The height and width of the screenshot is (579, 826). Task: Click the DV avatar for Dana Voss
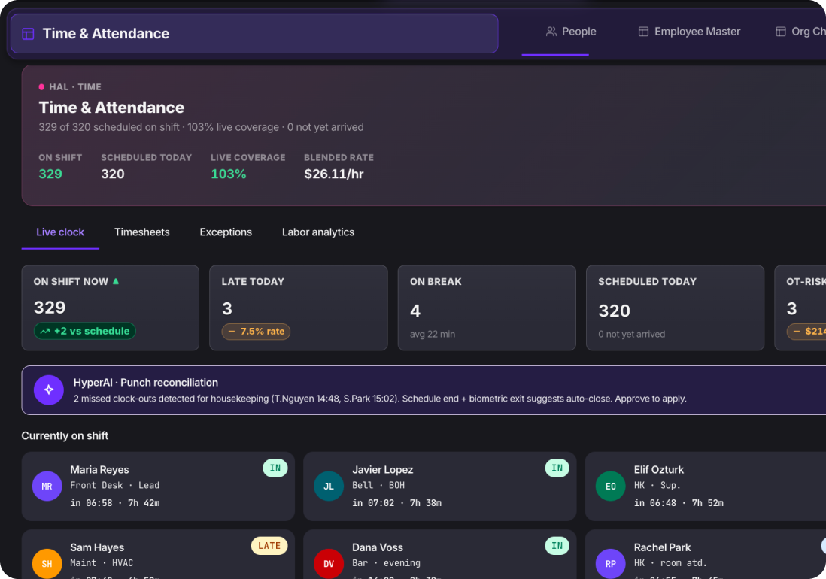click(x=329, y=563)
